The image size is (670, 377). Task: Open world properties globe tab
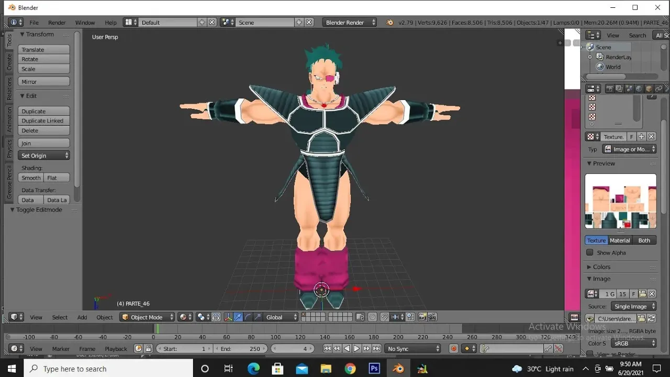pyautogui.click(x=639, y=88)
